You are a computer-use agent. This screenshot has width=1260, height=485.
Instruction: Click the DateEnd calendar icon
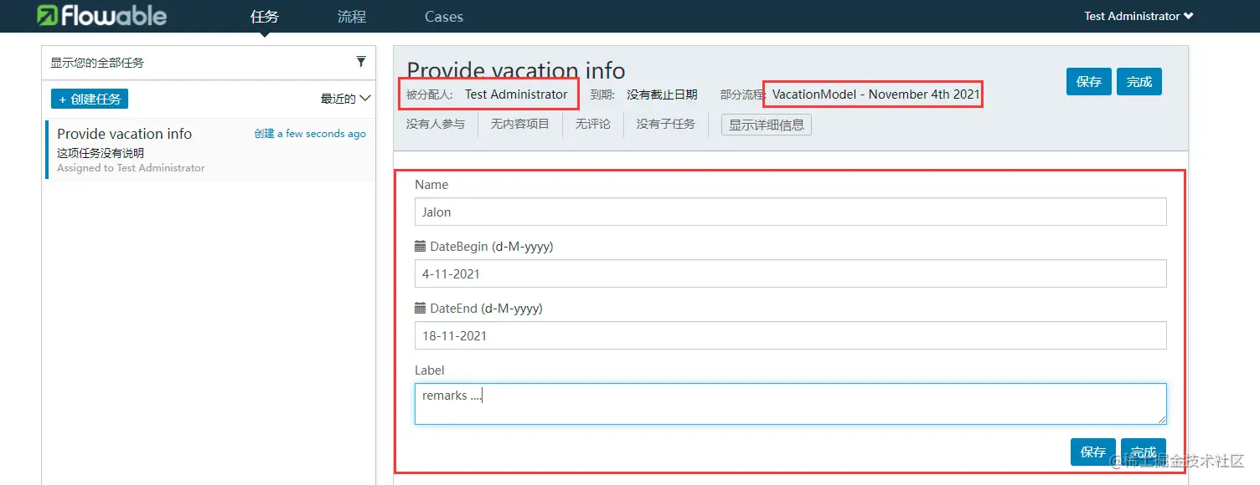pos(421,309)
